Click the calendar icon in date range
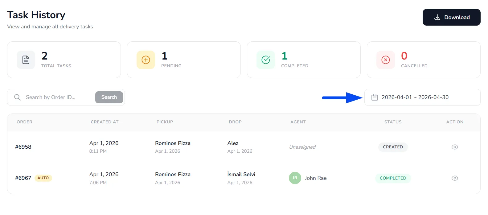The image size is (488, 215). click(375, 97)
